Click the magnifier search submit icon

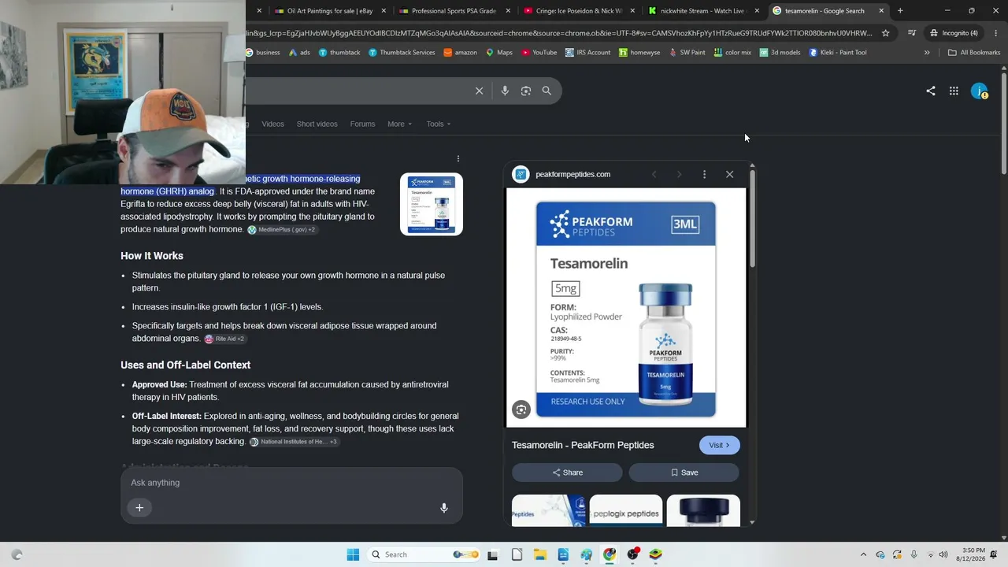click(x=547, y=91)
